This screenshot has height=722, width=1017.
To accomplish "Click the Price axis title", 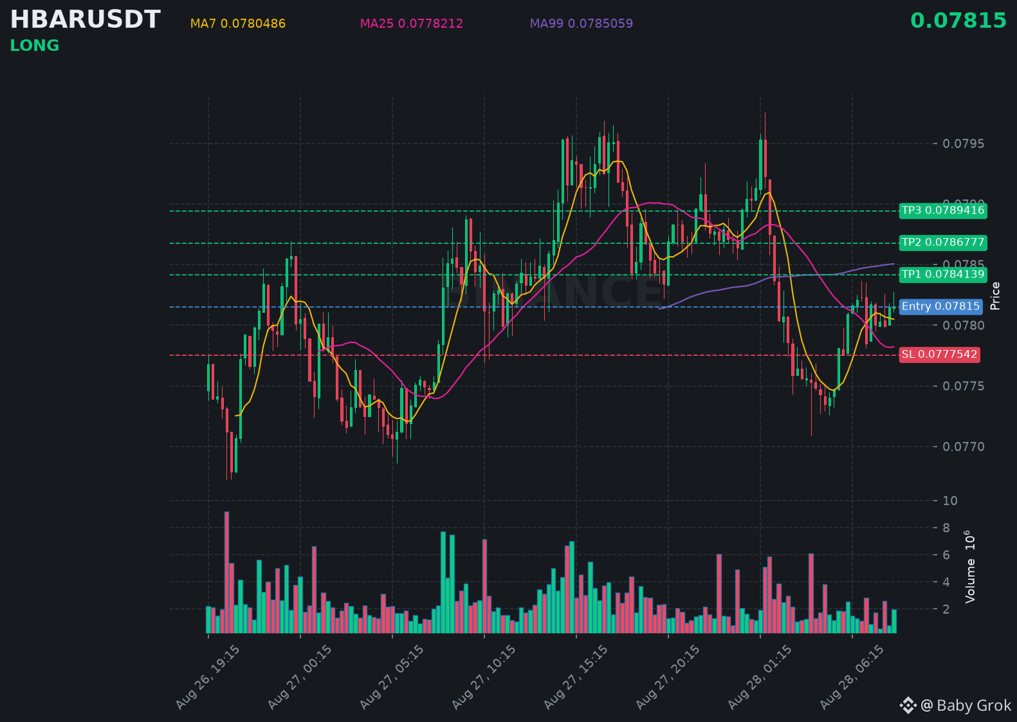I will tap(996, 296).
